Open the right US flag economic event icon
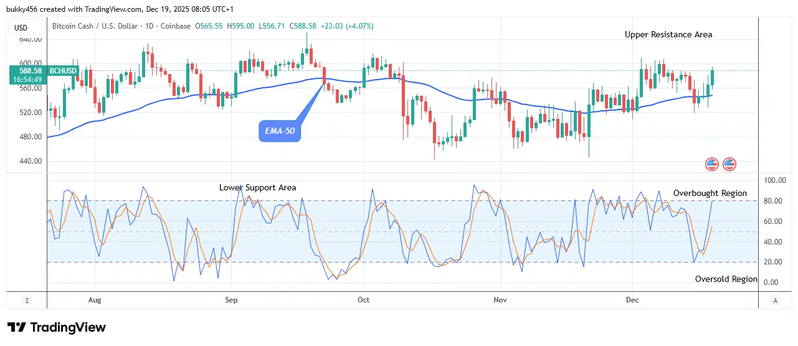 [729, 164]
